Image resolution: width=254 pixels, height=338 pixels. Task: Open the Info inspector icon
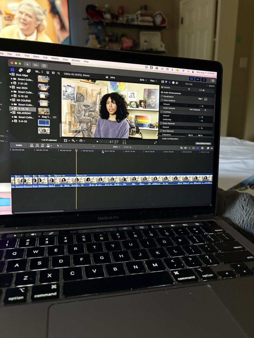(173, 83)
